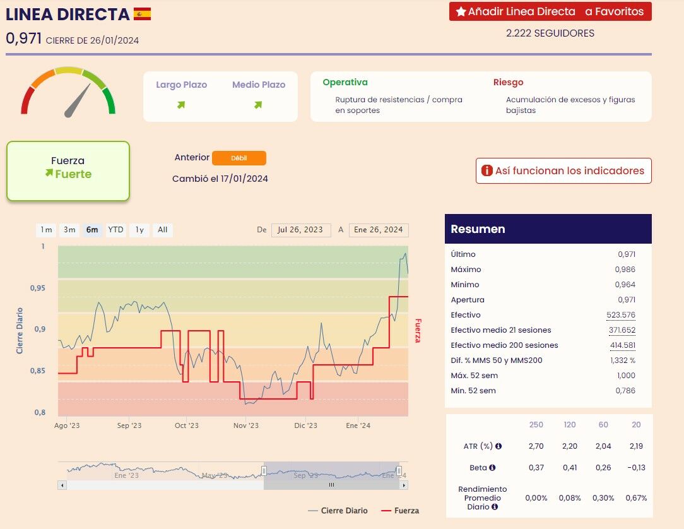Screen dimensions: 684x529
Task: Click the Máximo value 0,986
Action: tap(625, 270)
